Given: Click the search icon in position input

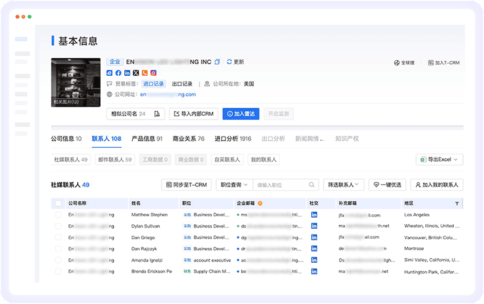Looking at the screenshot, I should click(312, 185).
